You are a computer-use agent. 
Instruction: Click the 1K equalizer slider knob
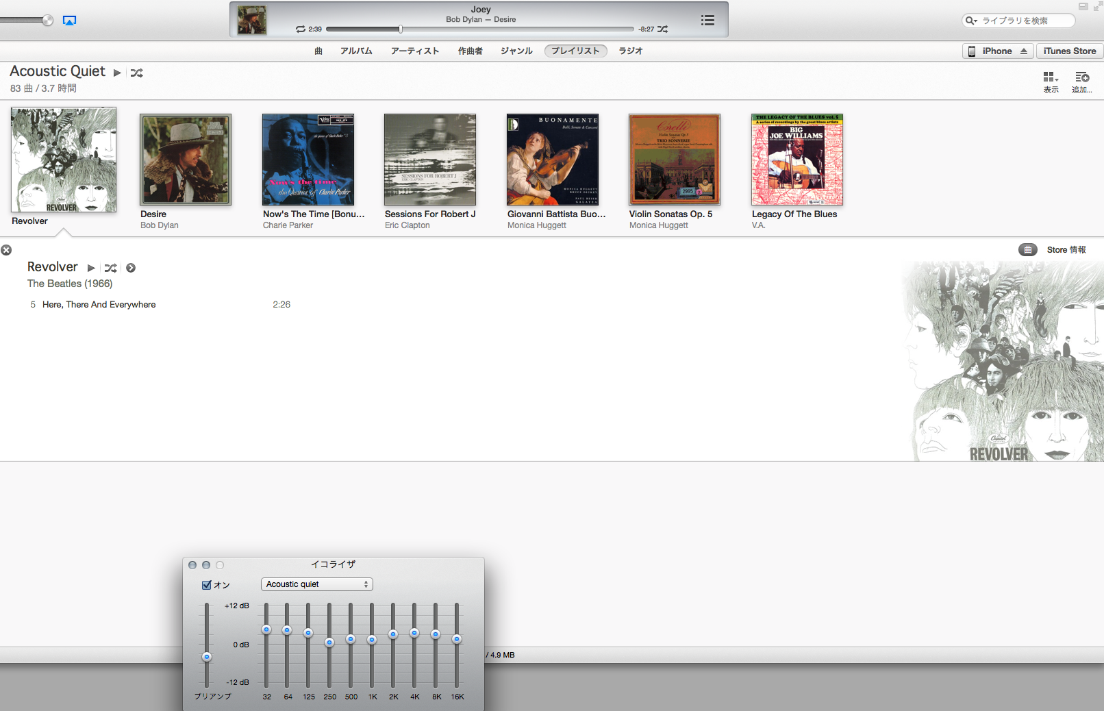[372, 640]
